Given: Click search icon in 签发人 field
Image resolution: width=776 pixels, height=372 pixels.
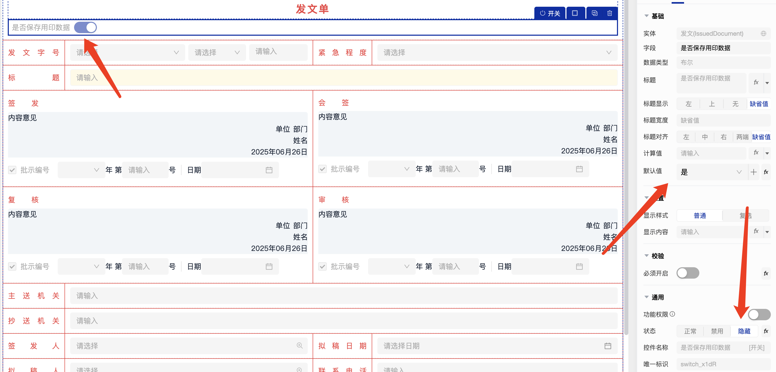Looking at the screenshot, I should coord(299,346).
